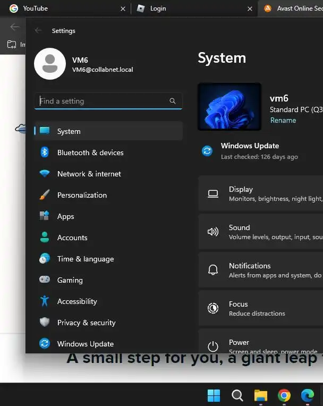Open Gaming controller icon

(x=45, y=280)
